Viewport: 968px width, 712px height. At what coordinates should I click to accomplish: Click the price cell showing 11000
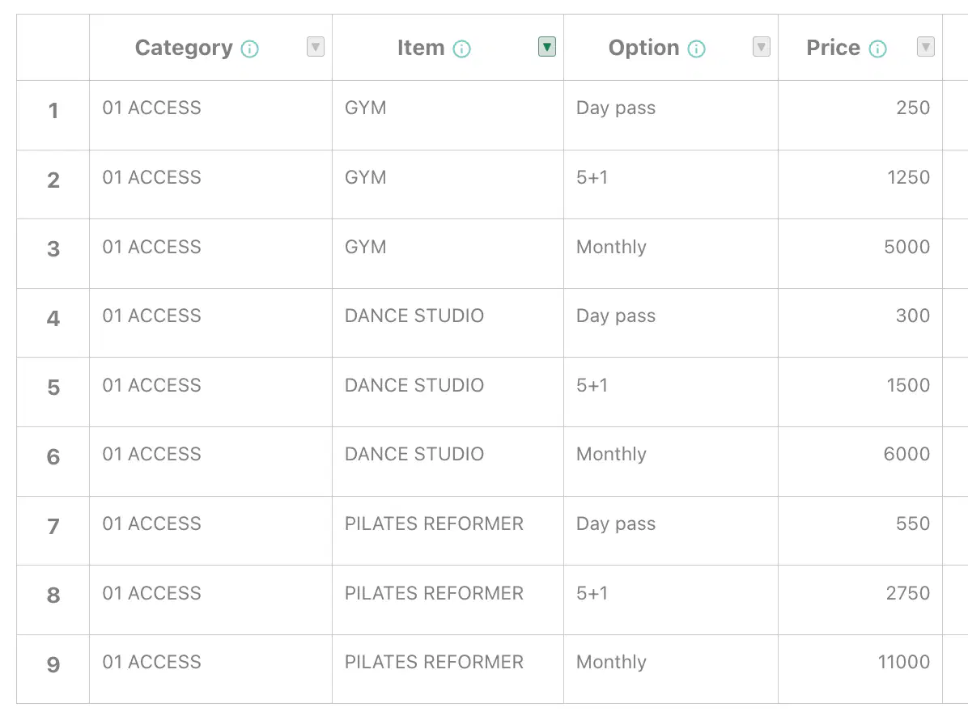point(860,669)
